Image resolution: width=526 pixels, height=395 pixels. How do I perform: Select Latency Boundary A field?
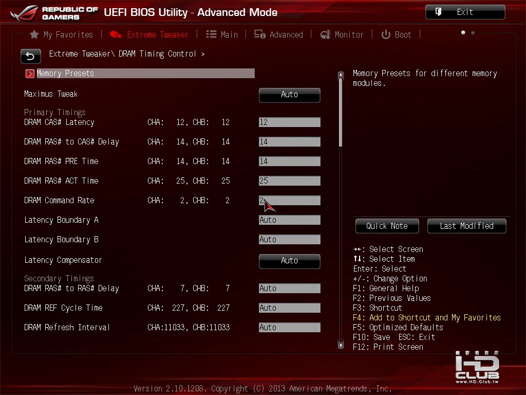[x=290, y=220]
